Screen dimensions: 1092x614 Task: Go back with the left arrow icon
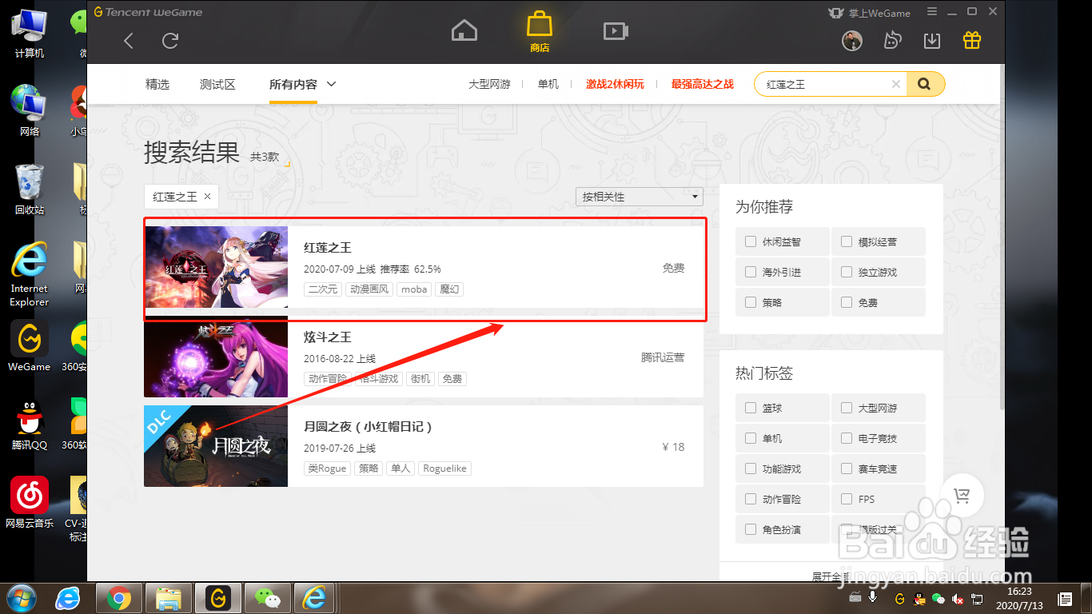[x=129, y=41]
